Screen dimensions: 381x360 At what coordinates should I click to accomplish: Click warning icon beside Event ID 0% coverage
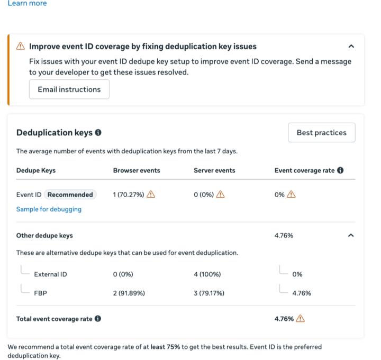pyautogui.click(x=291, y=195)
